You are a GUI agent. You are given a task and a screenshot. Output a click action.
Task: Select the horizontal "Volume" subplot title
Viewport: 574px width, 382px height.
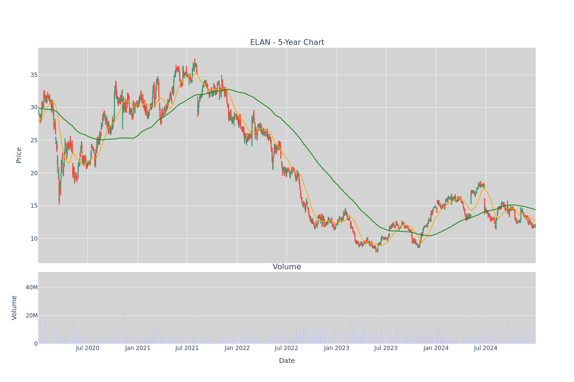point(287,267)
